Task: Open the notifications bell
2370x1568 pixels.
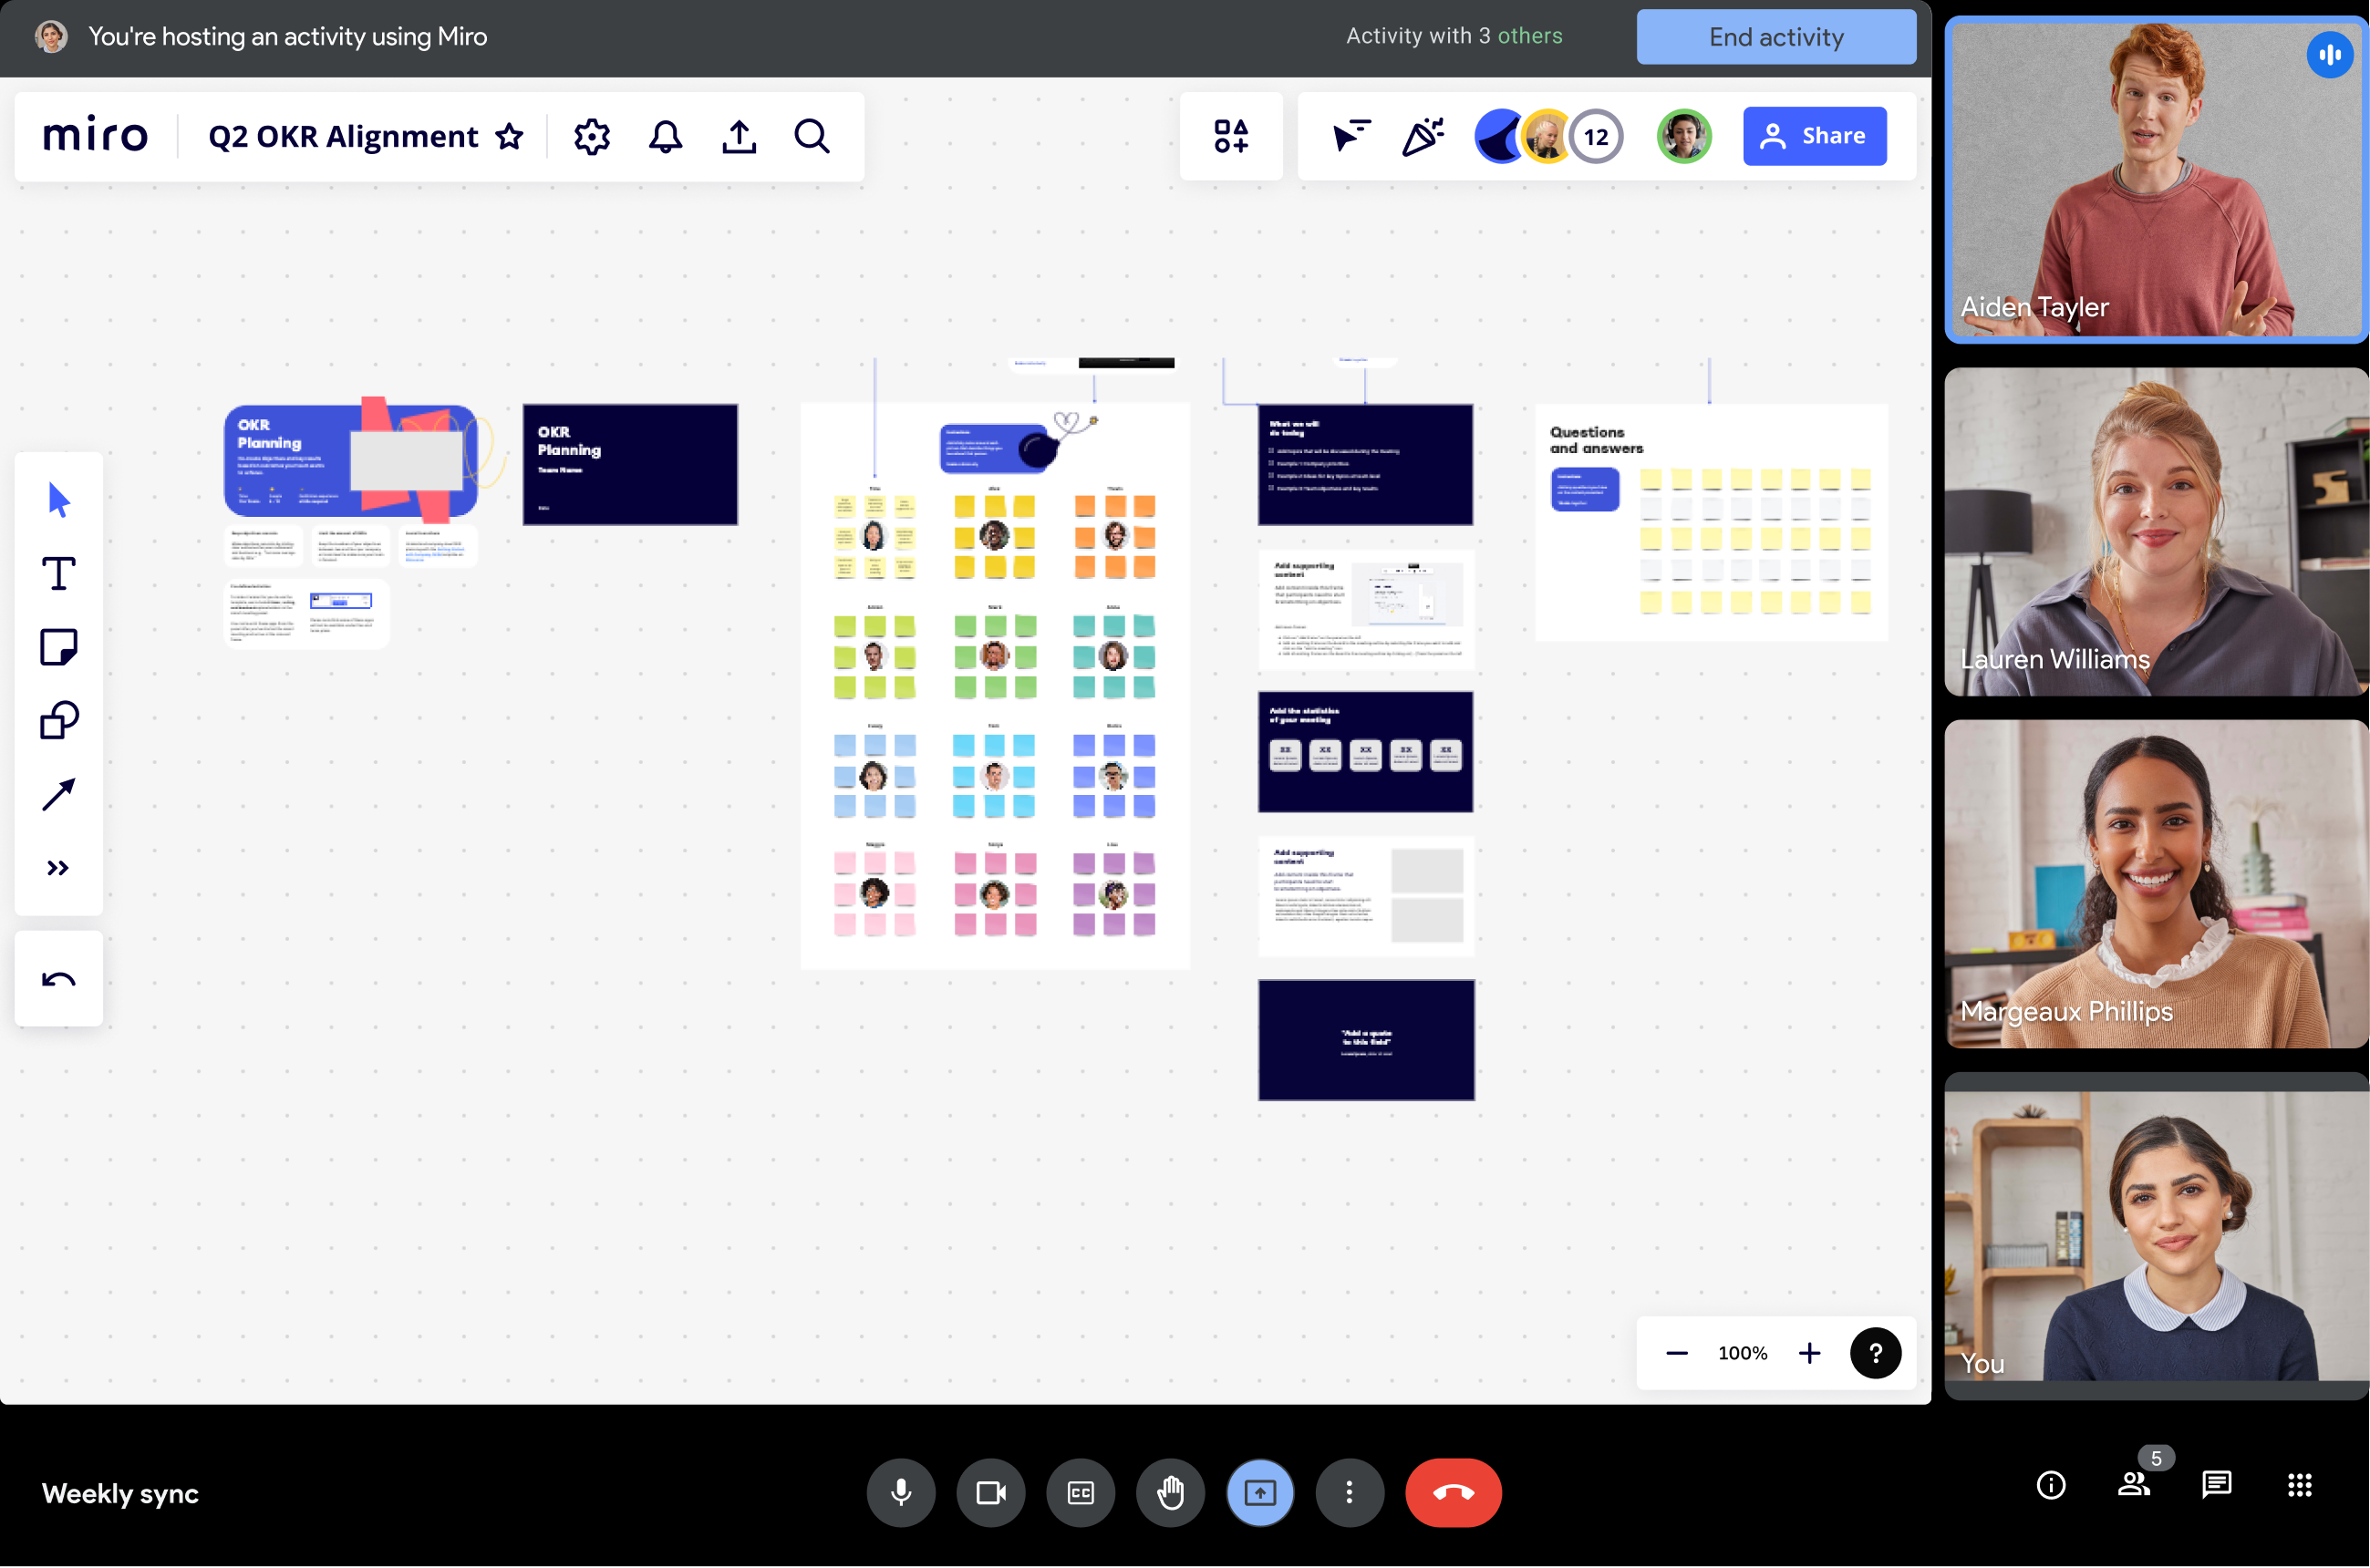Action: point(665,136)
